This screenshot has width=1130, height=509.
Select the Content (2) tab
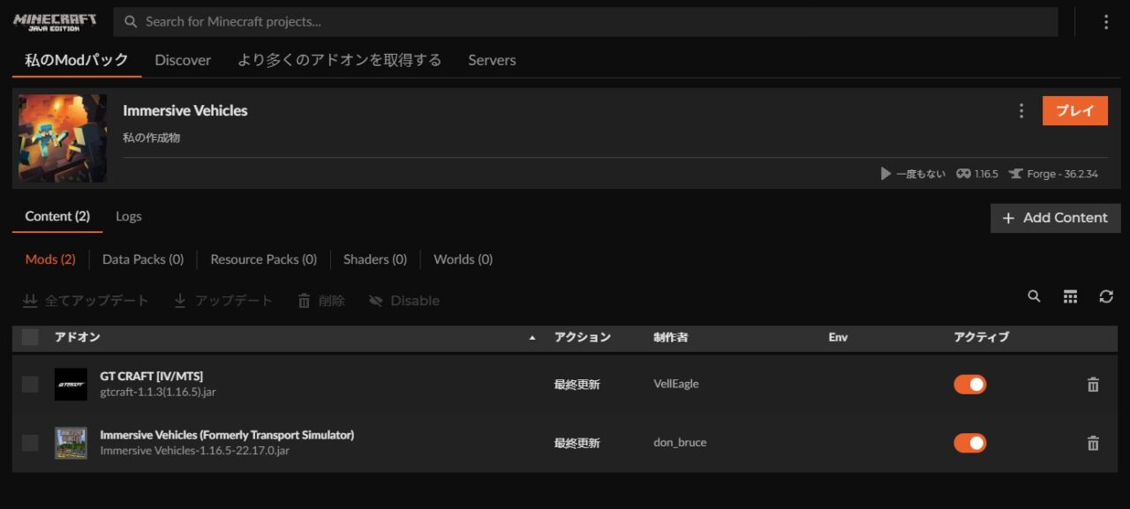coord(57,216)
